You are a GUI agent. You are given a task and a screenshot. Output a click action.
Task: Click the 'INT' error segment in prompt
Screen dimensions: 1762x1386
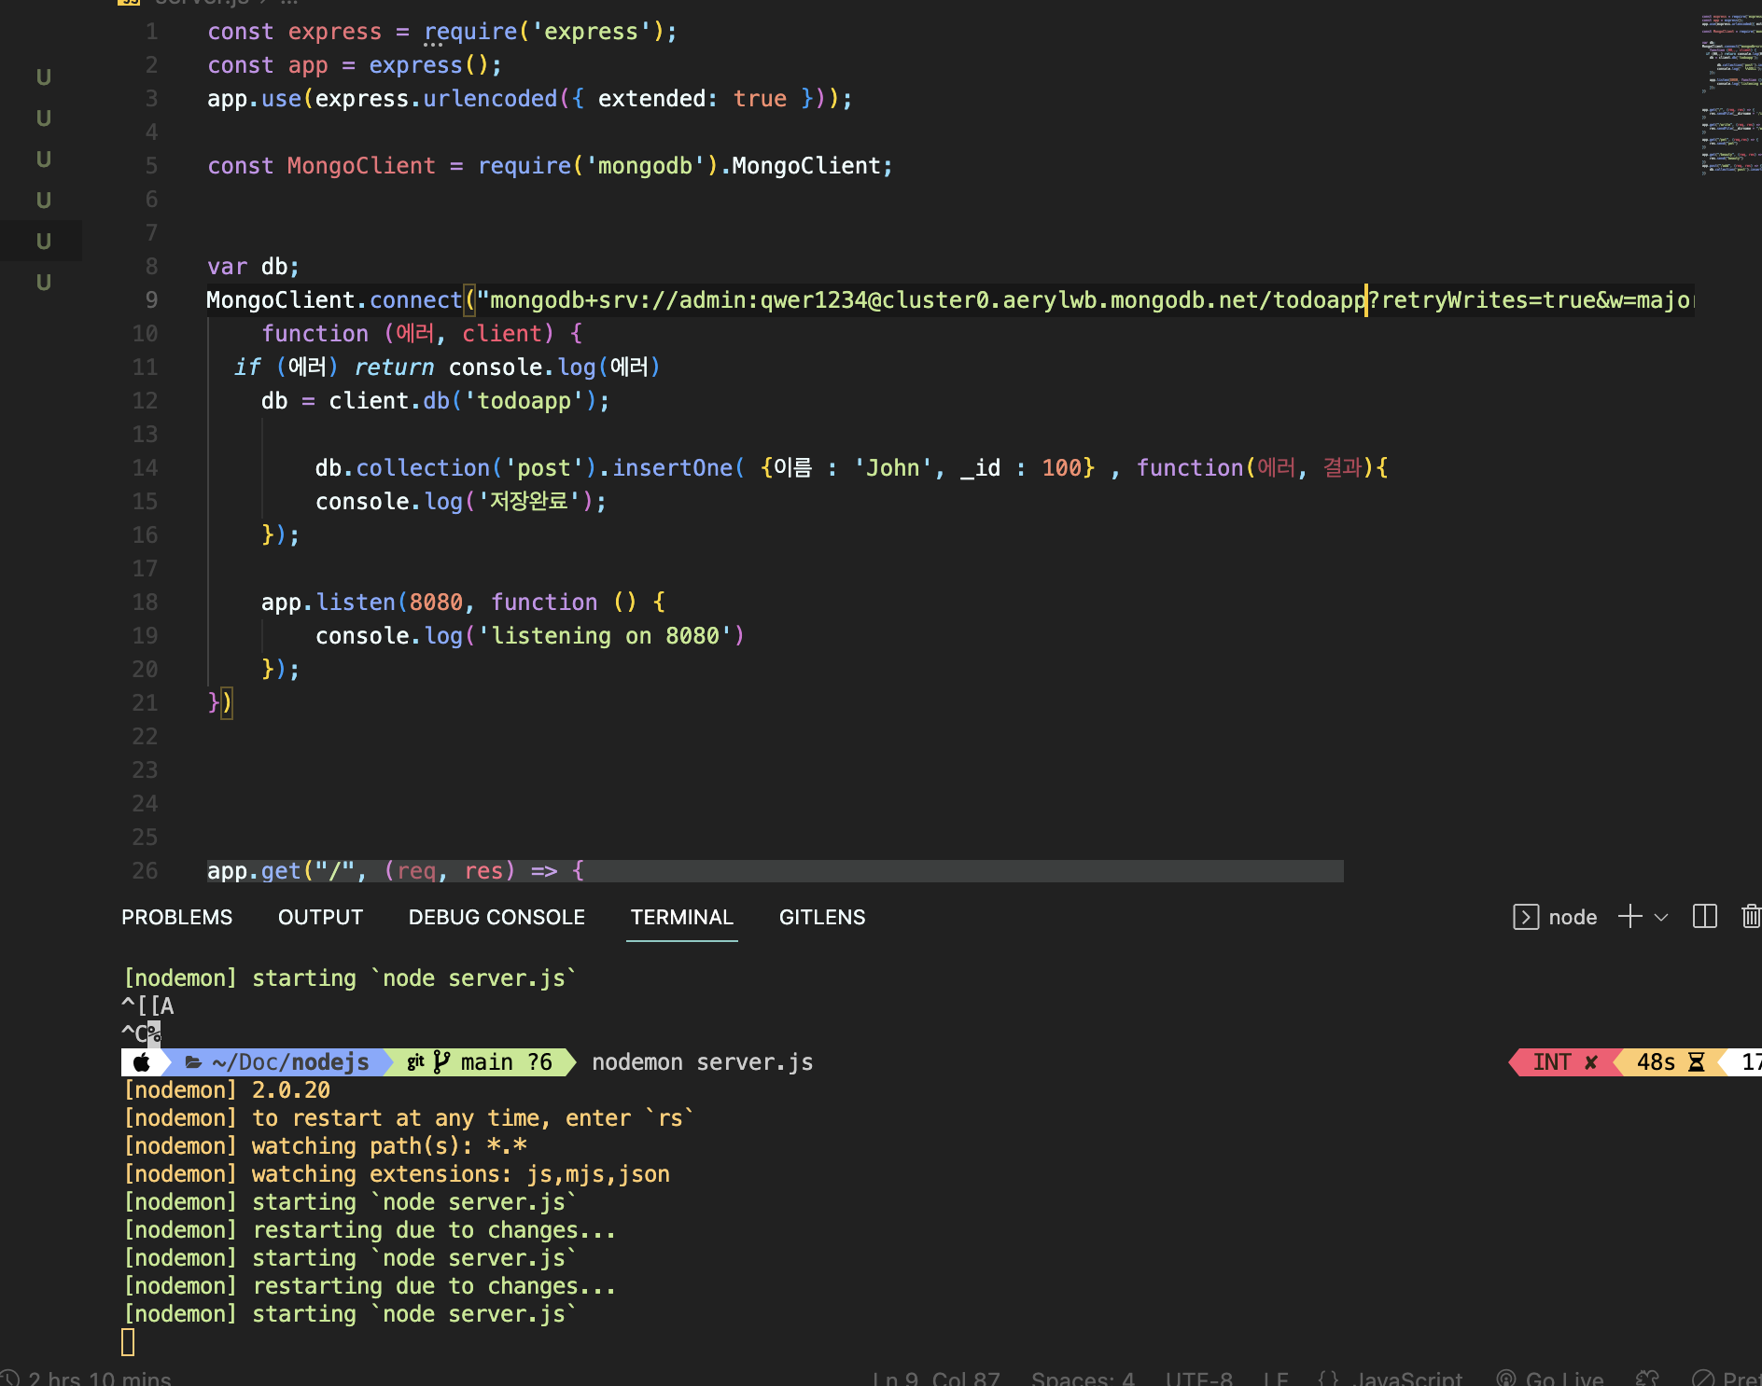1552,1062
